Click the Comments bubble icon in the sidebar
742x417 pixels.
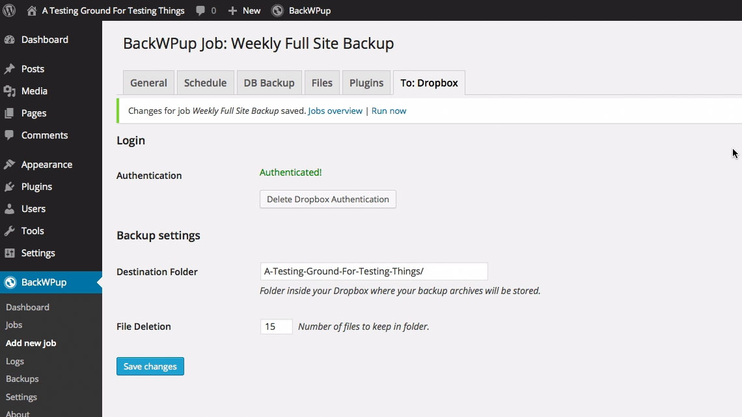10,135
